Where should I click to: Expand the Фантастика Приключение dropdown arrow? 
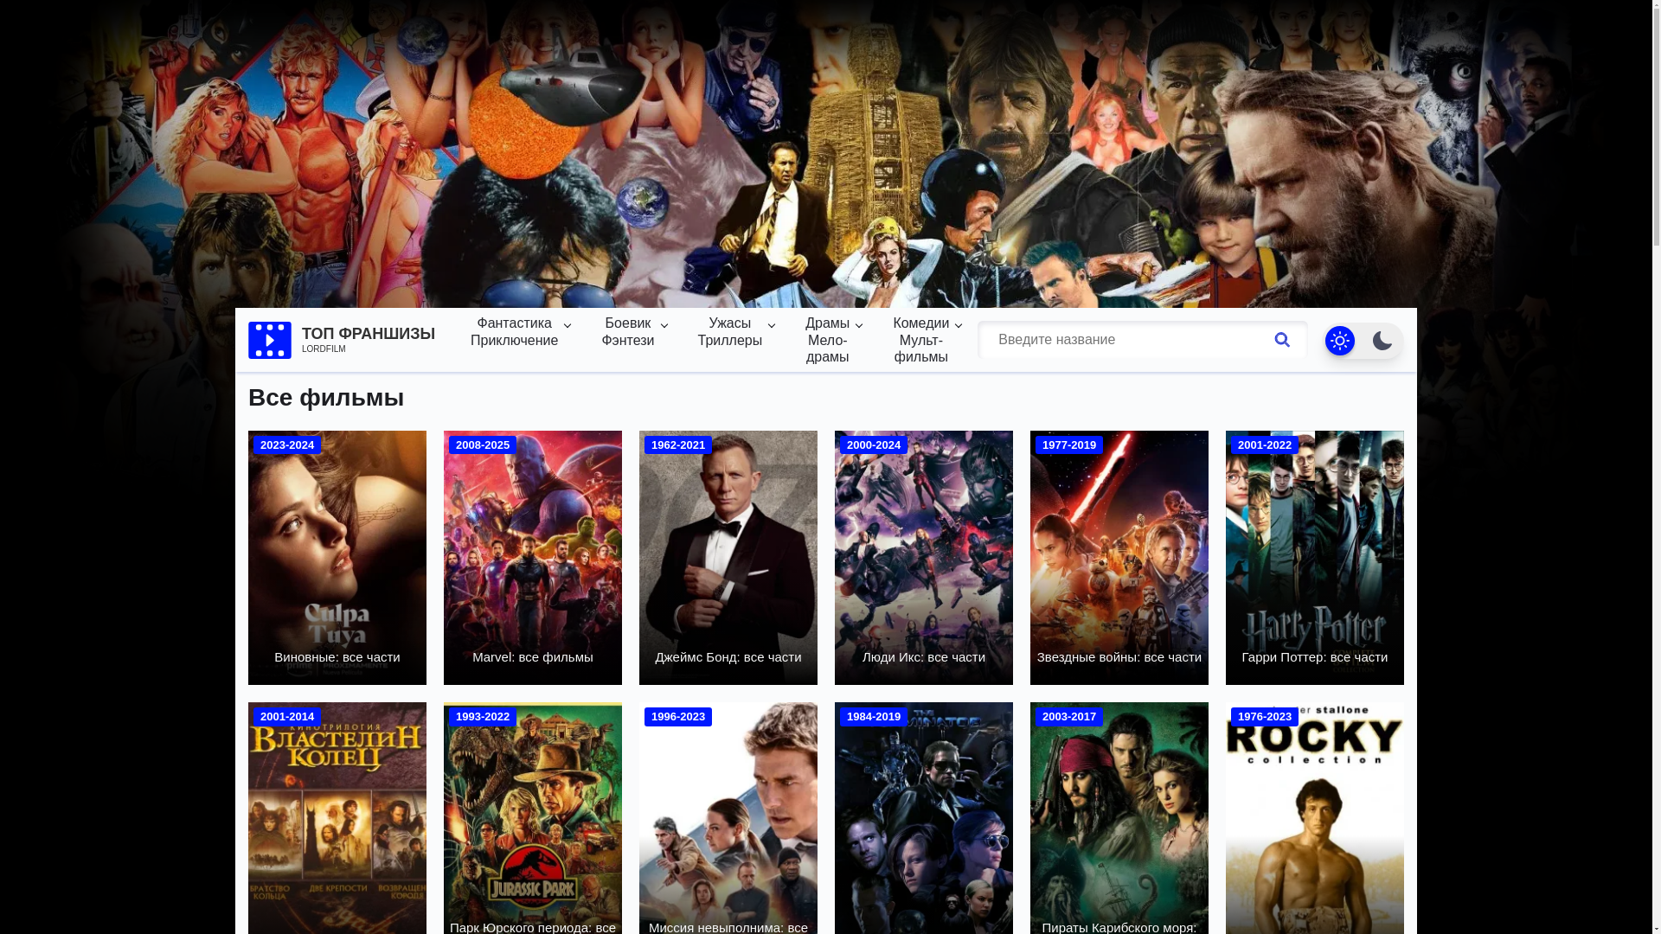click(568, 326)
